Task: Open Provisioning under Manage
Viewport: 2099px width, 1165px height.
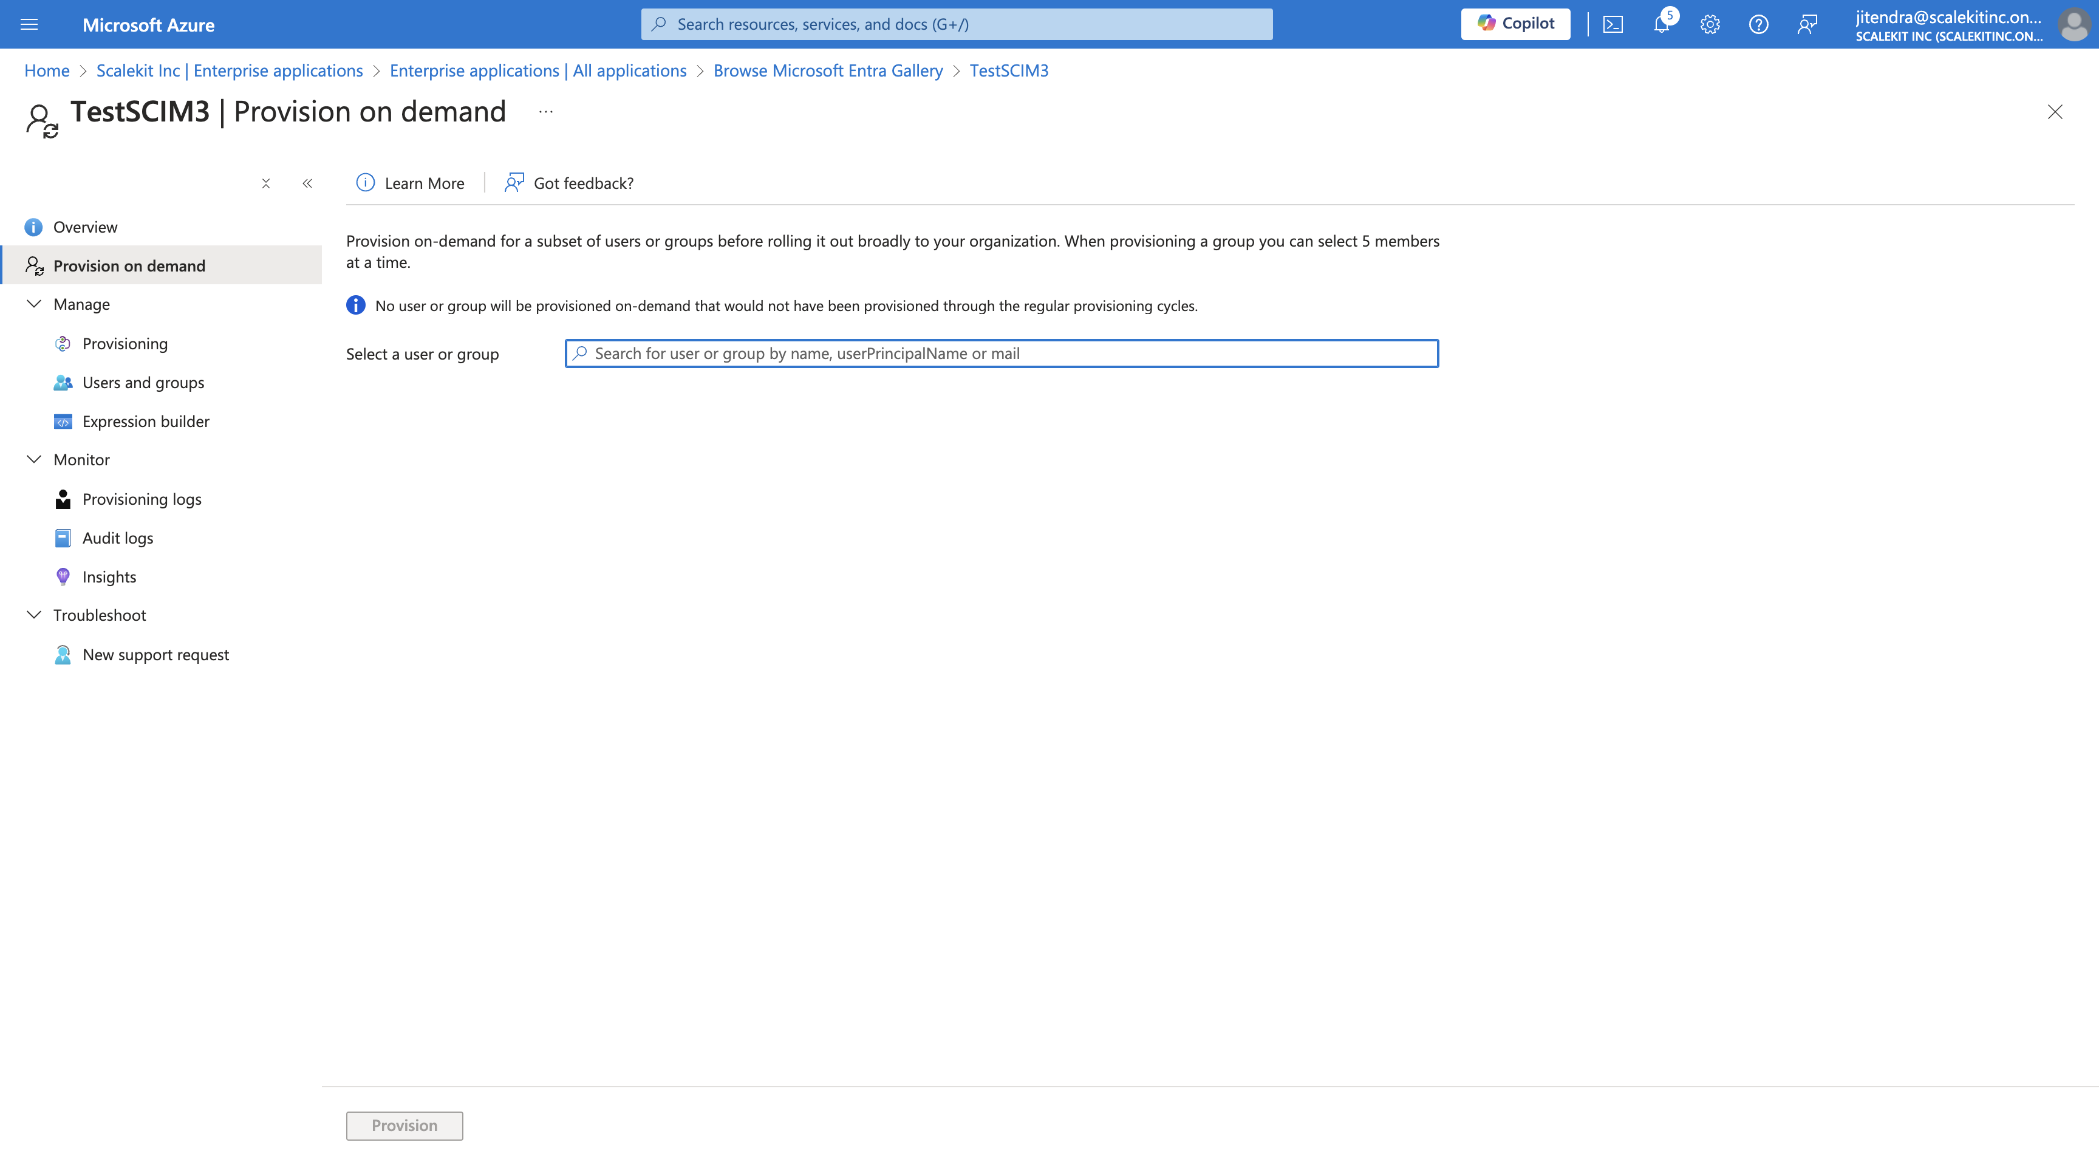Action: 125,343
